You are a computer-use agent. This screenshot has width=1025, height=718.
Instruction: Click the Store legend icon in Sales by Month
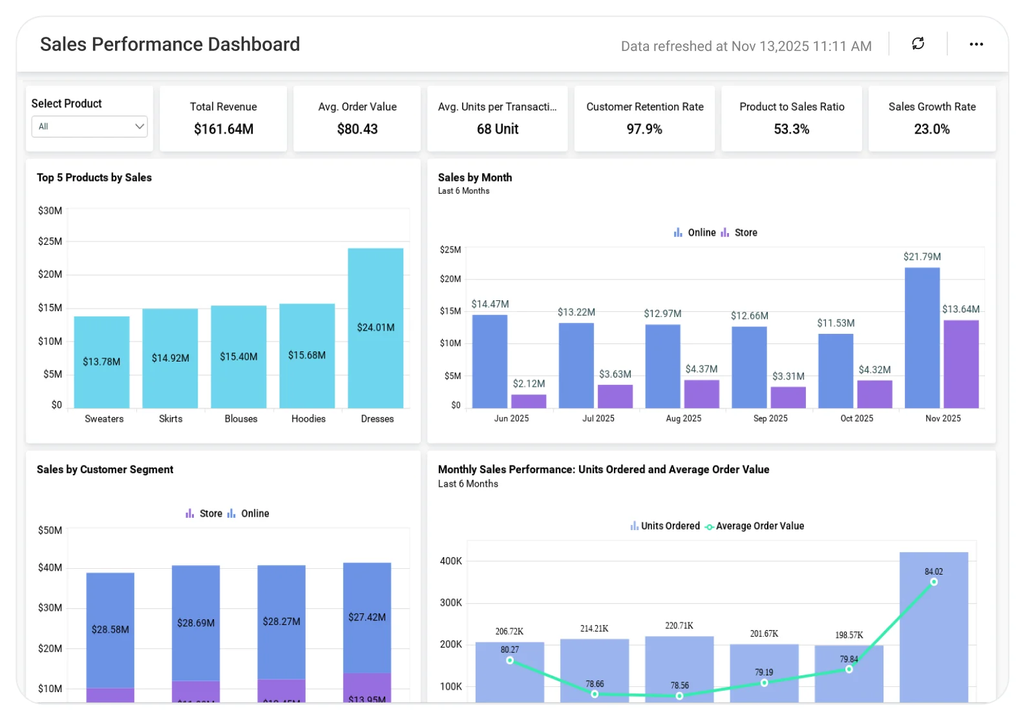[725, 232]
